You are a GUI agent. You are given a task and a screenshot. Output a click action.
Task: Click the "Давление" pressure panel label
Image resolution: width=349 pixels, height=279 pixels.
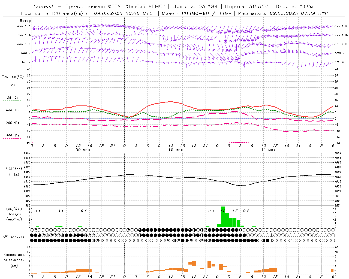click(x=14, y=168)
